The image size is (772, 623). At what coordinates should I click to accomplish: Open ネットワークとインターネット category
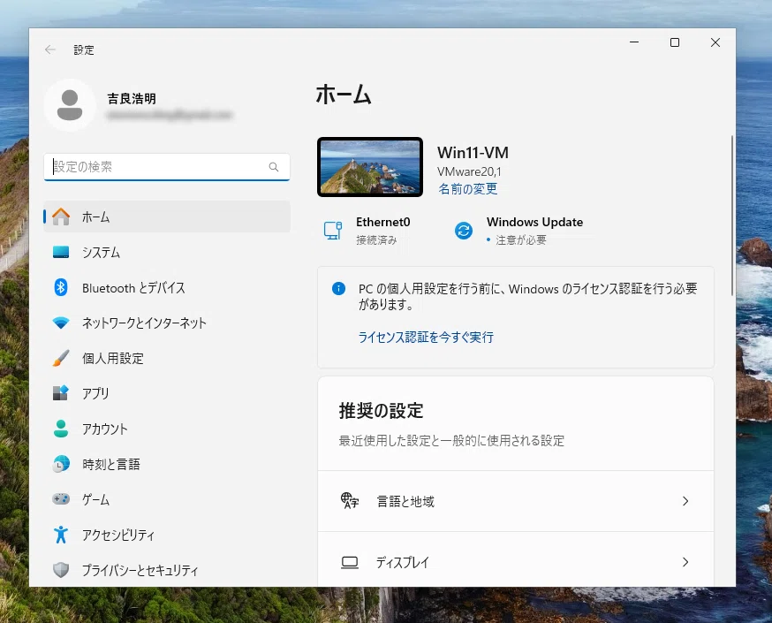[x=167, y=323]
